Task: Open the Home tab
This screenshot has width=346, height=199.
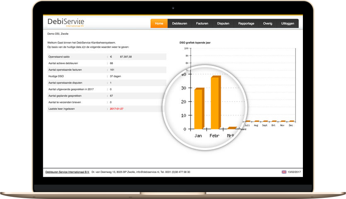Action: coord(159,24)
